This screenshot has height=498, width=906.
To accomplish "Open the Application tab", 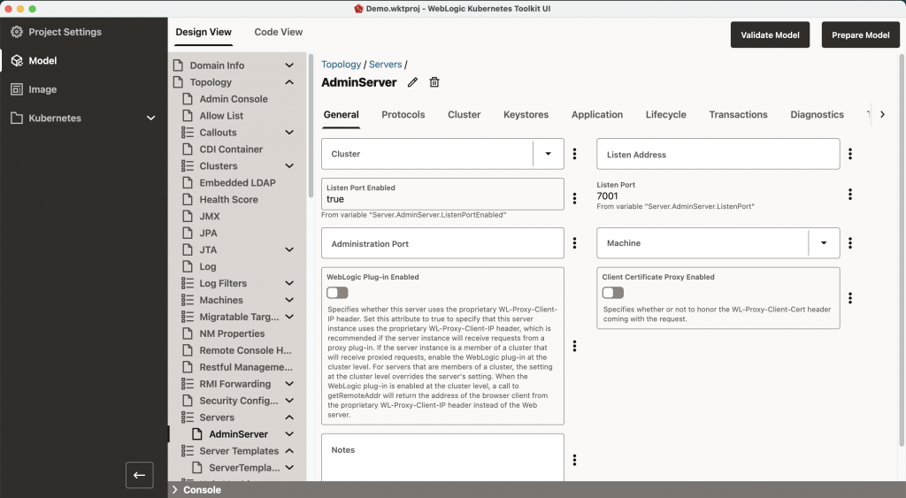I will pos(597,114).
